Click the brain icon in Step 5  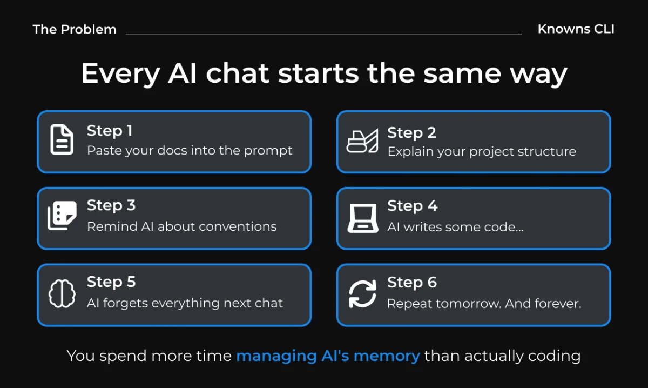pyautogui.click(x=62, y=293)
